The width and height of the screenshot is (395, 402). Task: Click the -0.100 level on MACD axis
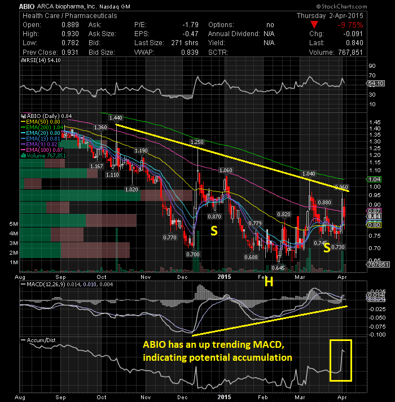[x=377, y=335]
